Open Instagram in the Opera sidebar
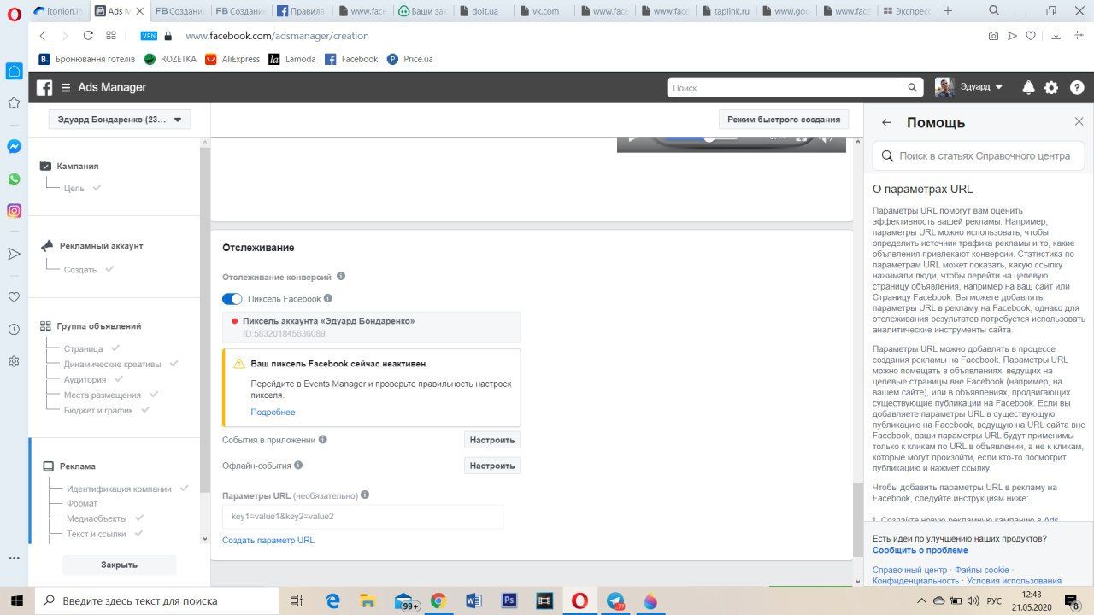Screen dimensions: 1094x615 pos(14,210)
